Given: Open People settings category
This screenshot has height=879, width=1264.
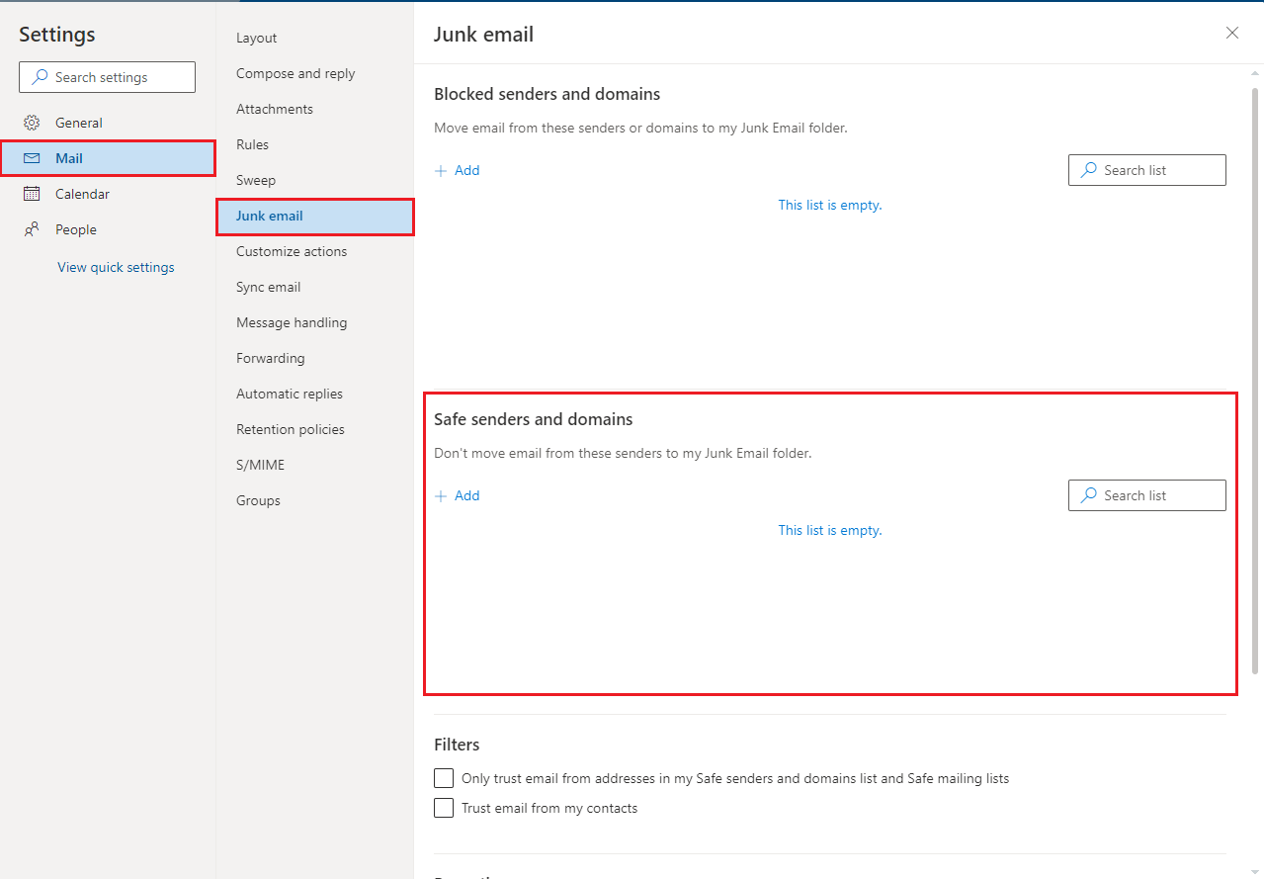Looking at the screenshot, I should pyautogui.click(x=108, y=229).
